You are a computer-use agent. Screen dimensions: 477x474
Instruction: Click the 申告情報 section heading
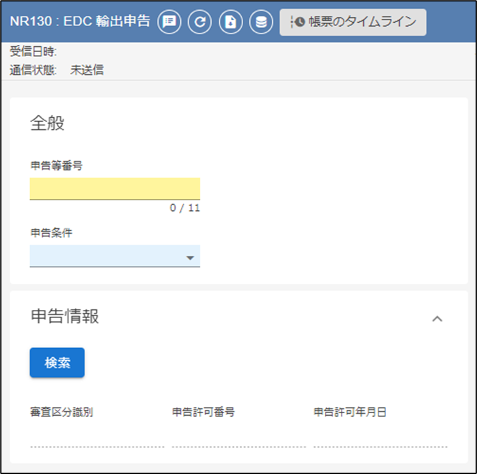pos(65,317)
